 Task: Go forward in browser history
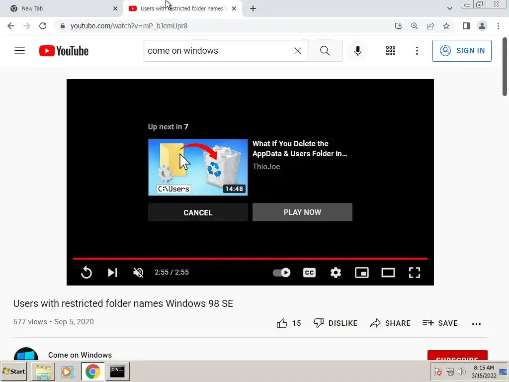[x=27, y=26]
